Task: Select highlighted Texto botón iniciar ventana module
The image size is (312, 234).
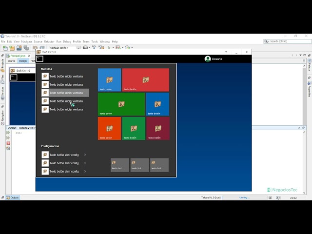Action: coord(65,93)
